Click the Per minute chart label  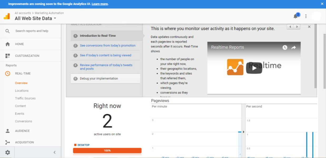click(159, 107)
